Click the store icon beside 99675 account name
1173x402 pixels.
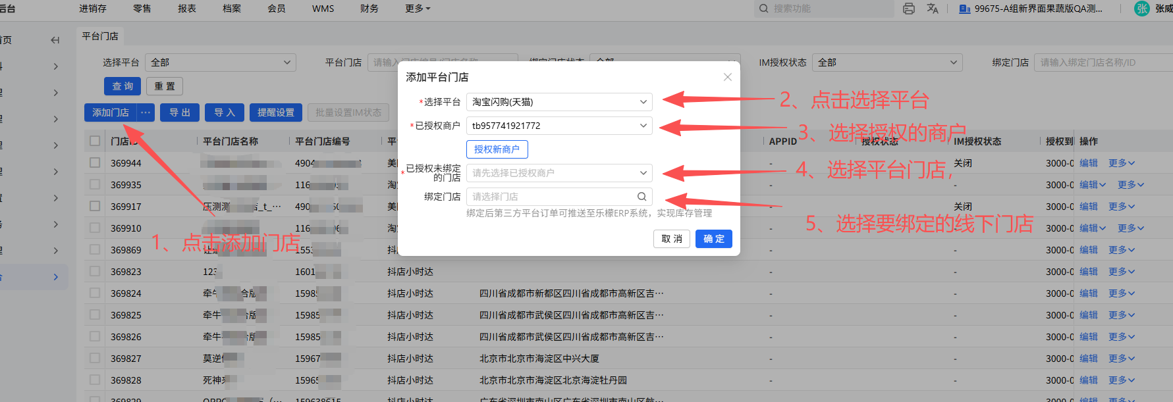965,9
